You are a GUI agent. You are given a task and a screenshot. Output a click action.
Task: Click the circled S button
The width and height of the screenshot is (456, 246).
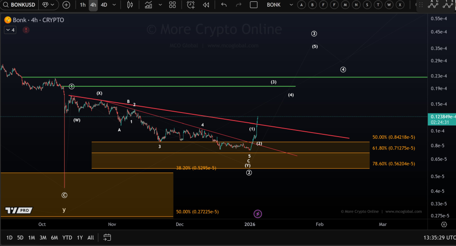click(x=367, y=4)
